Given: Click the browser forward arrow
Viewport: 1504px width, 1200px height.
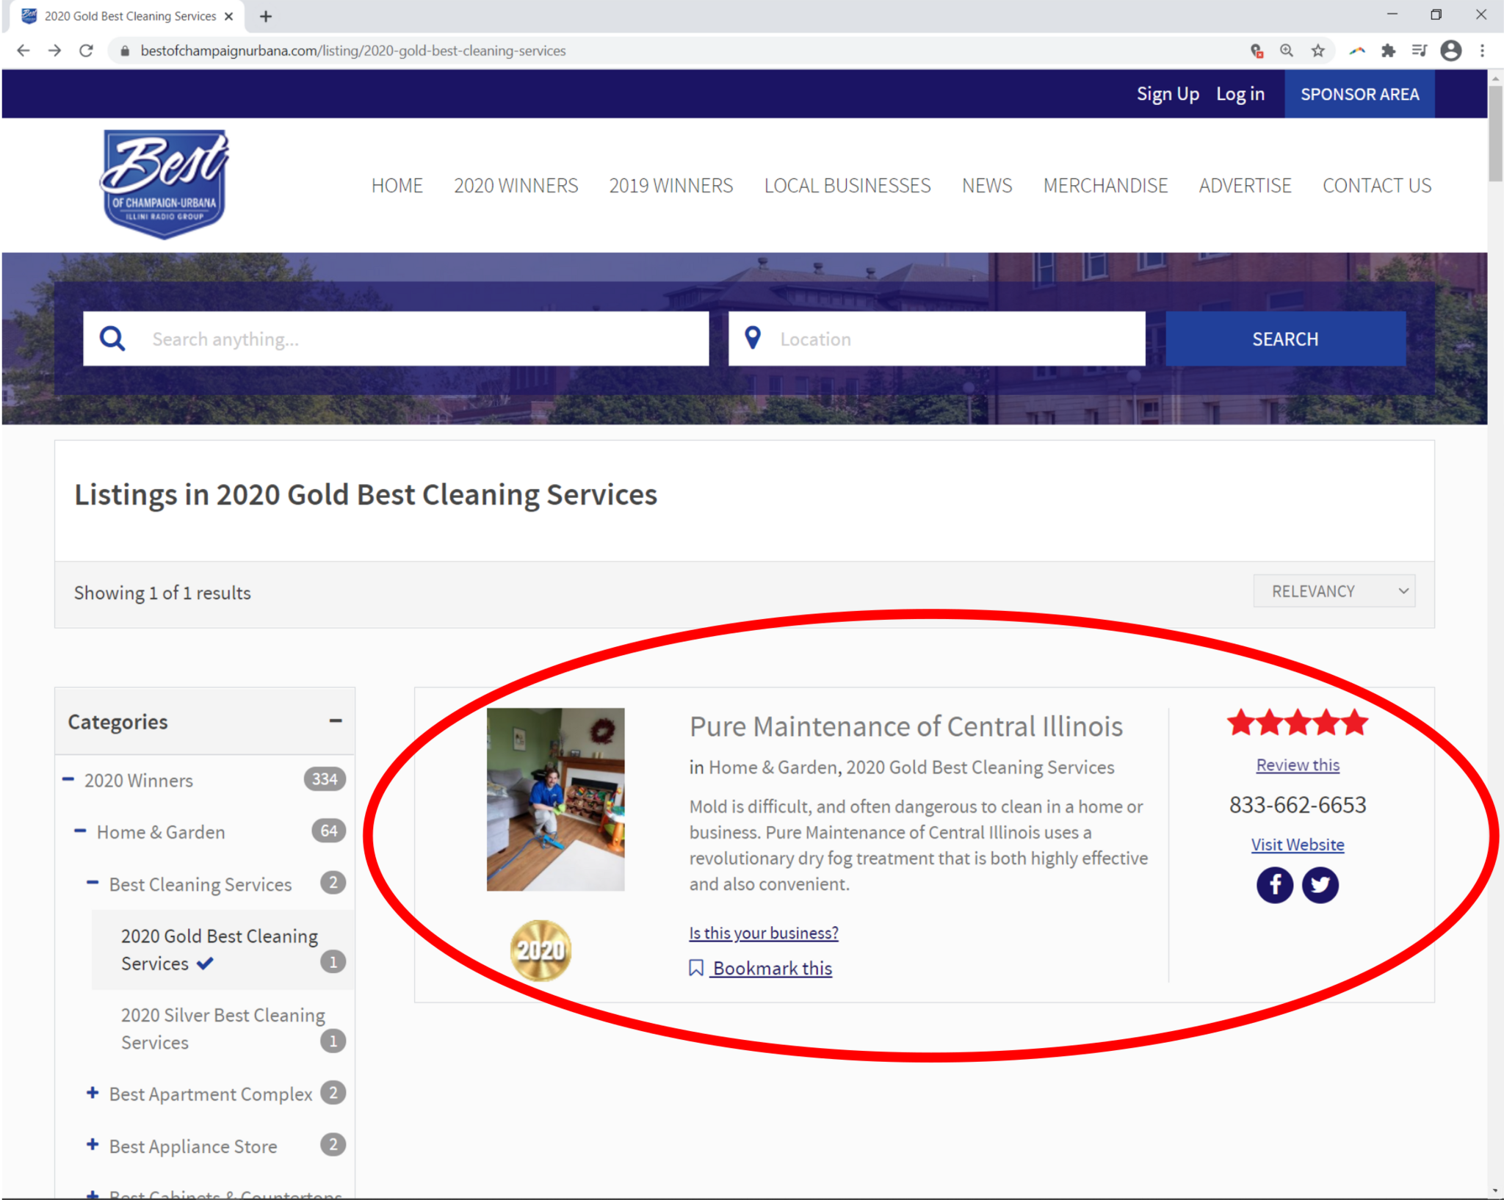Looking at the screenshot, I should (55, 51).
